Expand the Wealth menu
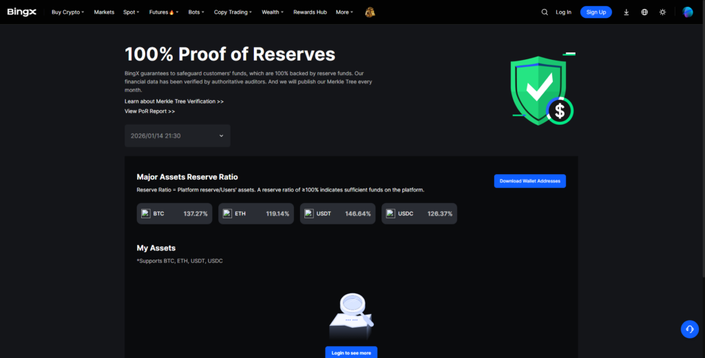This screenshot has width=705, height=358. (x=273, y=12)
